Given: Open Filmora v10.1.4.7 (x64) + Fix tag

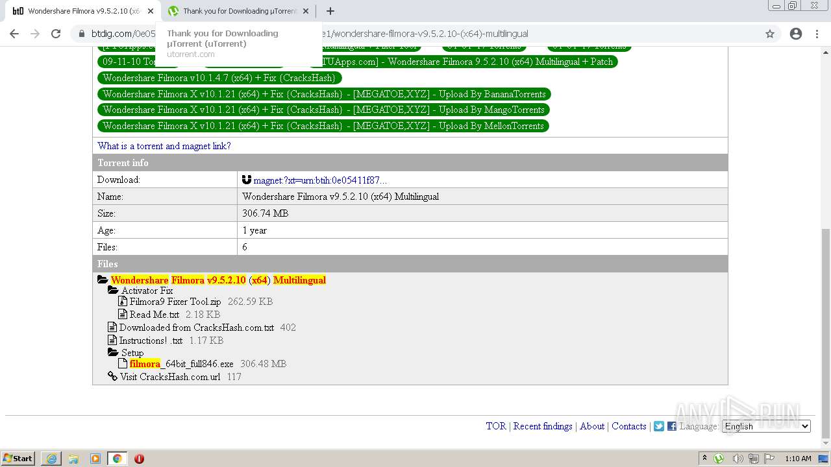Looking at the screenshot, I should click(219, 78).
